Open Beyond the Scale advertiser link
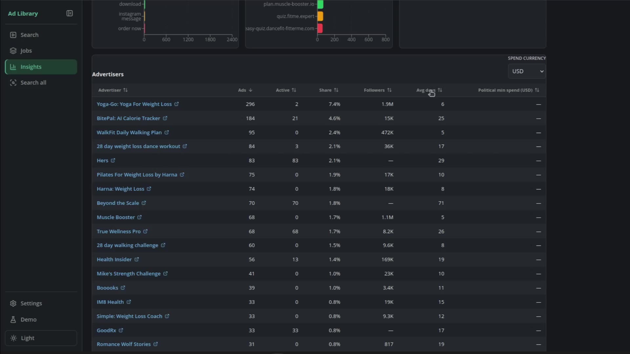 pyautogui.click(x=118, y=203)
